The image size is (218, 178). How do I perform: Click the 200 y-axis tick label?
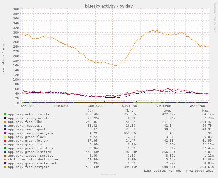pos(16,56)
